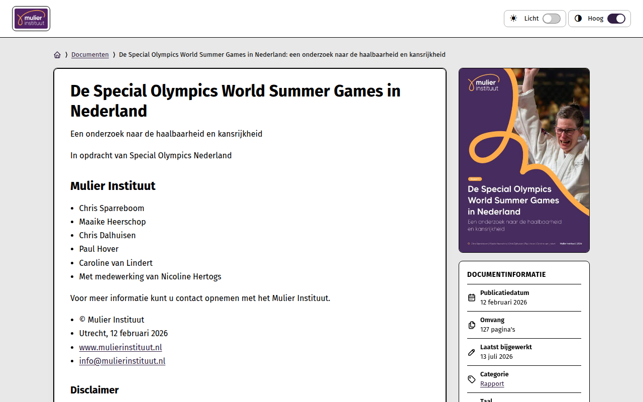Select the main heading about World Summer Games
This screenshot has width=643, height=402.
point(236,100)
